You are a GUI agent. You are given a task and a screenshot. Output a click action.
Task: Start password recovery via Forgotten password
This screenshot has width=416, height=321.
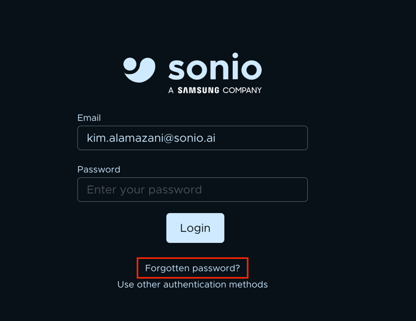tap(192, 268)
